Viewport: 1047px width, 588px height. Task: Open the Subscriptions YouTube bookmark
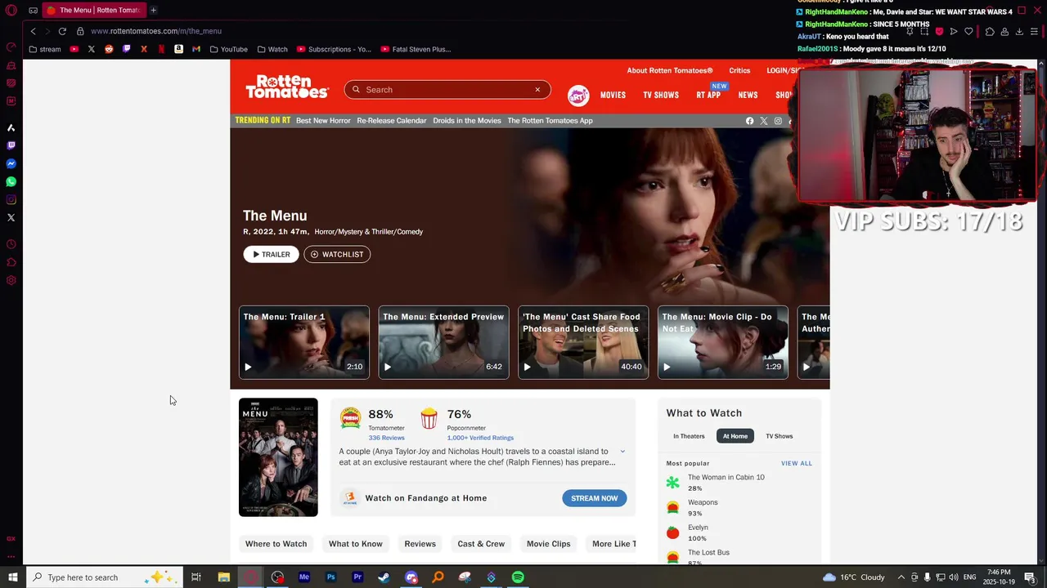click(334, 49)
